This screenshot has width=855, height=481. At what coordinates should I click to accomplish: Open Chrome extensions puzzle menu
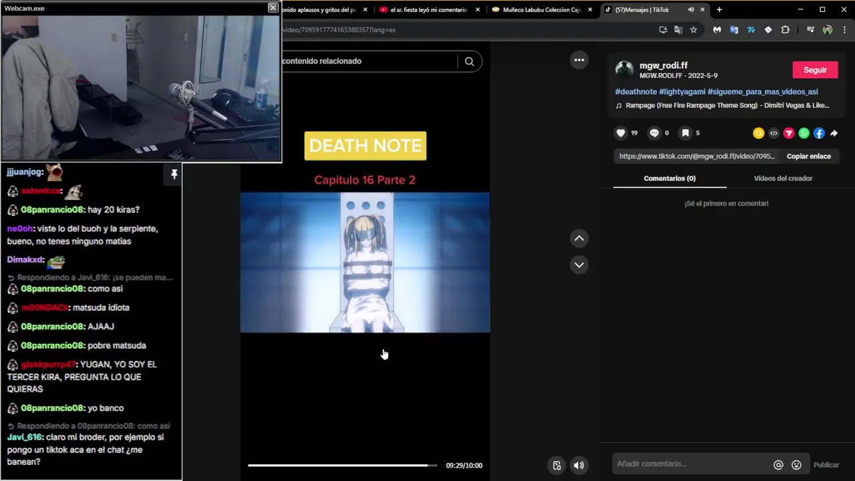pyautogui.click(x=786, y=30)
